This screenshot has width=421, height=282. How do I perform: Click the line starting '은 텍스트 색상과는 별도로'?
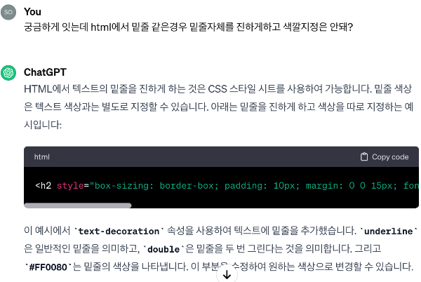tap(218, 107)
